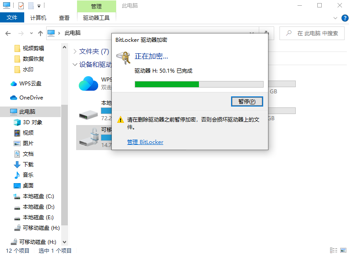This screenshot has height=254, width=349.
Task: Click the locked removable disk icon
Action: 89,137
